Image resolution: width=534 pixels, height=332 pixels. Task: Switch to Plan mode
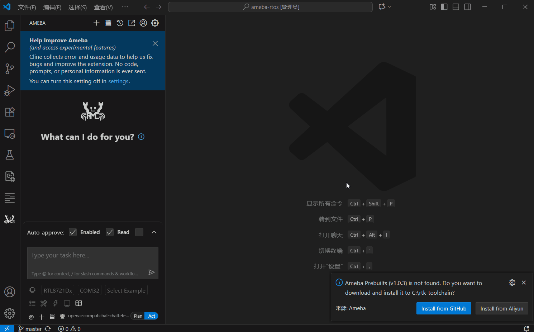pos(138,316)
